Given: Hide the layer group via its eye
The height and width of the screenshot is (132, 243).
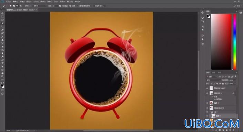Looking at the screenshot, I should click(x=207, y=112).
